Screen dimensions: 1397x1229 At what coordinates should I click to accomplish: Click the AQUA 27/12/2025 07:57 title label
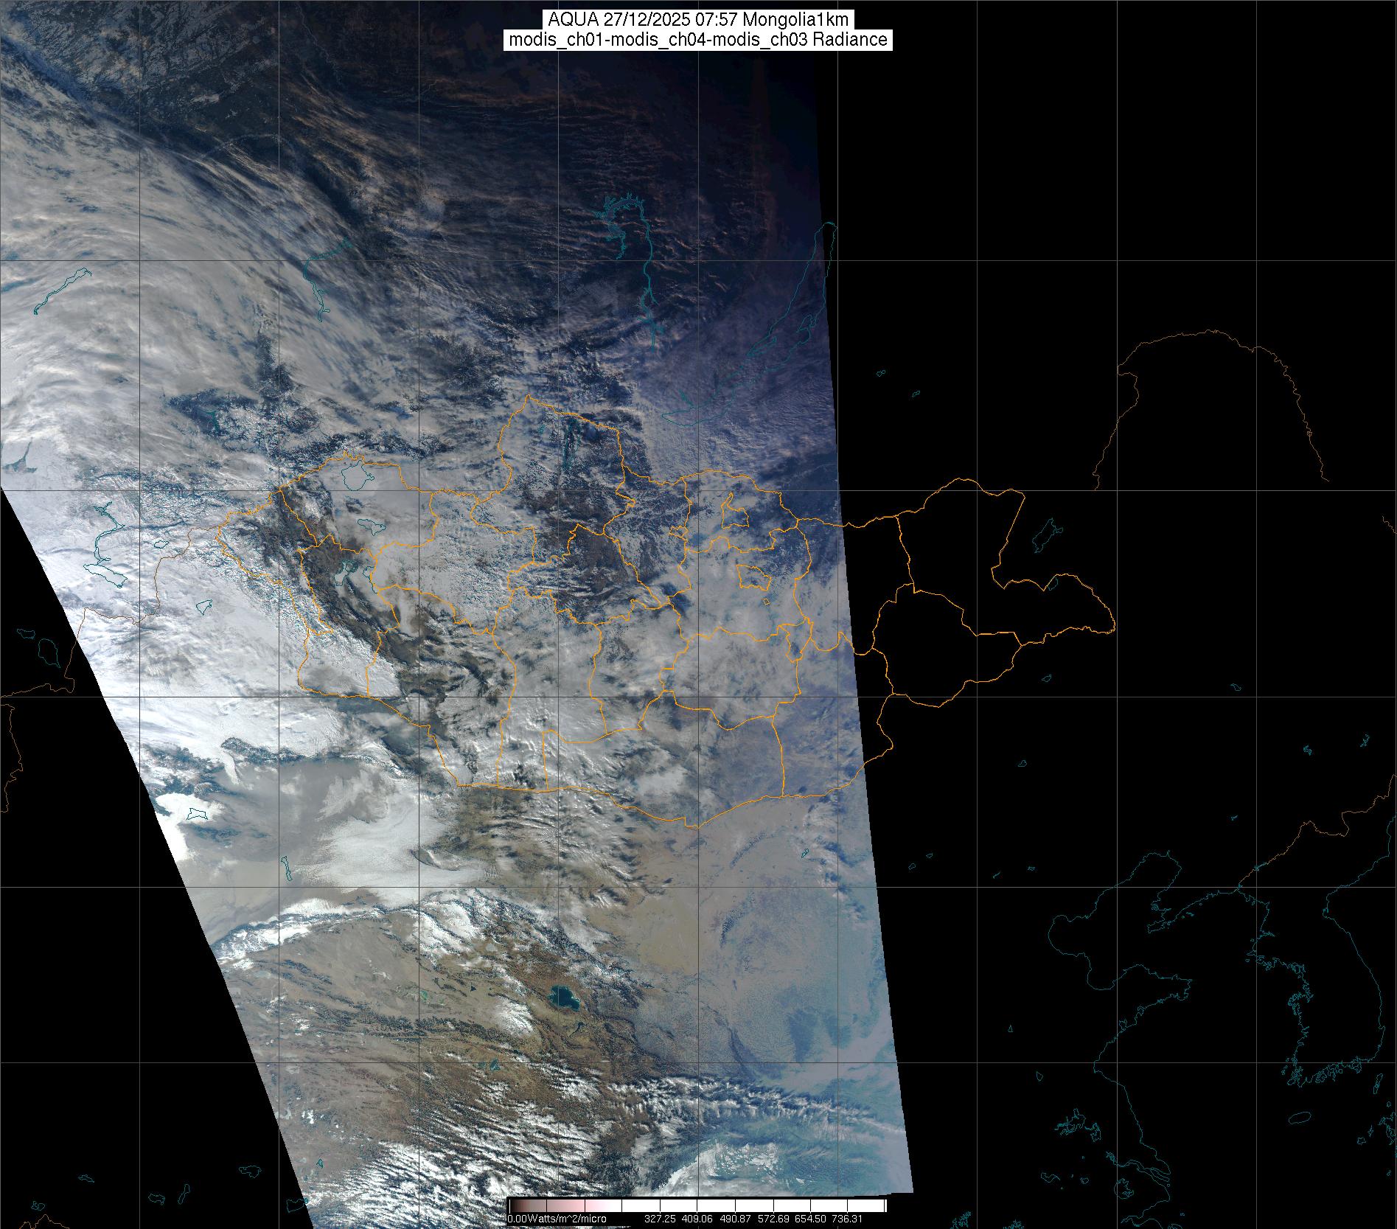tap(698, 20)
